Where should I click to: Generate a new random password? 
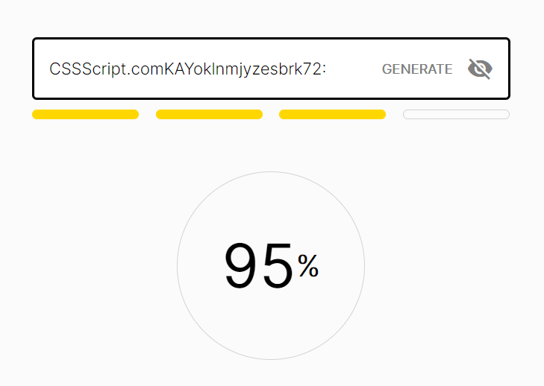416,69
